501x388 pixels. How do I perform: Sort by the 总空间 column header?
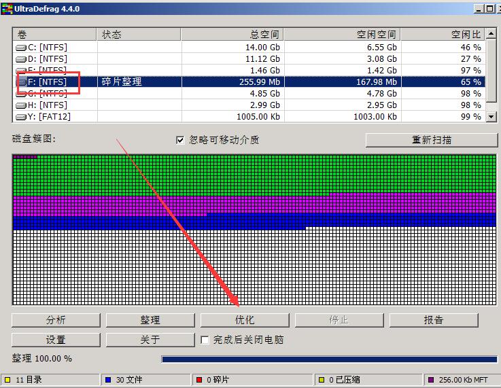[x=232, y=34]
